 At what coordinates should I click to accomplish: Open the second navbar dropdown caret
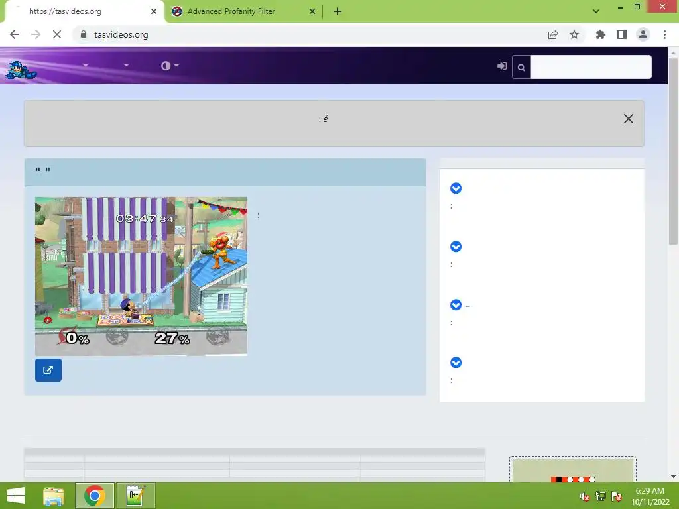click(x=126, y=65)
